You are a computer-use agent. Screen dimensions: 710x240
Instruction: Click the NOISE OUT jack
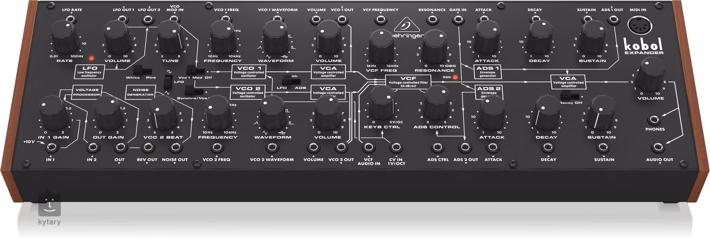[x=174, y=147]
